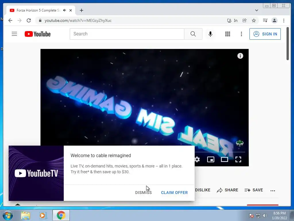Open the video player settings gear
Image resolution: width=294 pixels, height=221 pixels.
197,159
